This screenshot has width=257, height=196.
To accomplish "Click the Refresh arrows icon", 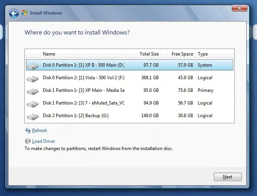I will 28,131.
